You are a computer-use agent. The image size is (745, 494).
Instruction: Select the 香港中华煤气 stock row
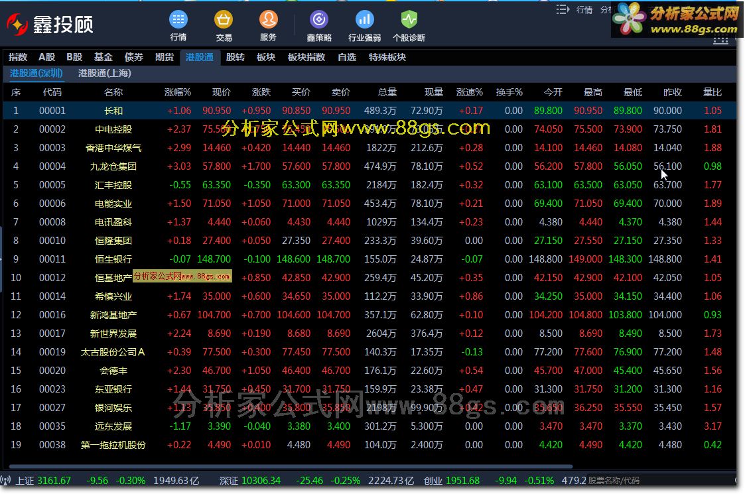pyautogui.click(x=370, y=148)
